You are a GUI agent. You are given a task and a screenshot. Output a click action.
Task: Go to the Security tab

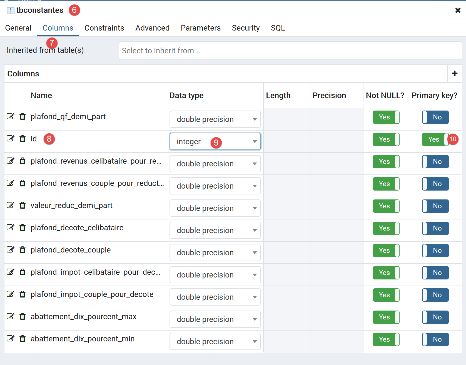coord(246,28)
